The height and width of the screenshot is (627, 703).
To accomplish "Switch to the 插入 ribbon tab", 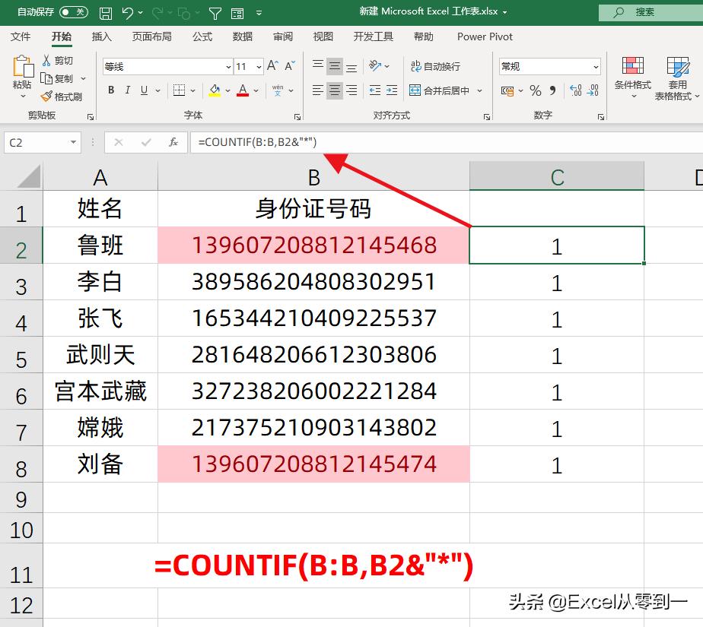I will 101,36.
